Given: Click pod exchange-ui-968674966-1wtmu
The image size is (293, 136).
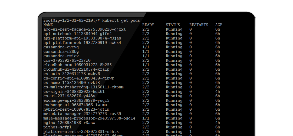Looking at the screenshot, I should [75, 105].
